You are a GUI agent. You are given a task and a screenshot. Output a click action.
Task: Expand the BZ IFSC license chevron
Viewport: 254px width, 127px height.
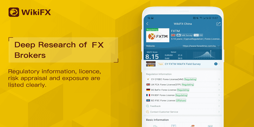pyautogui.click(x=219, y=100)
